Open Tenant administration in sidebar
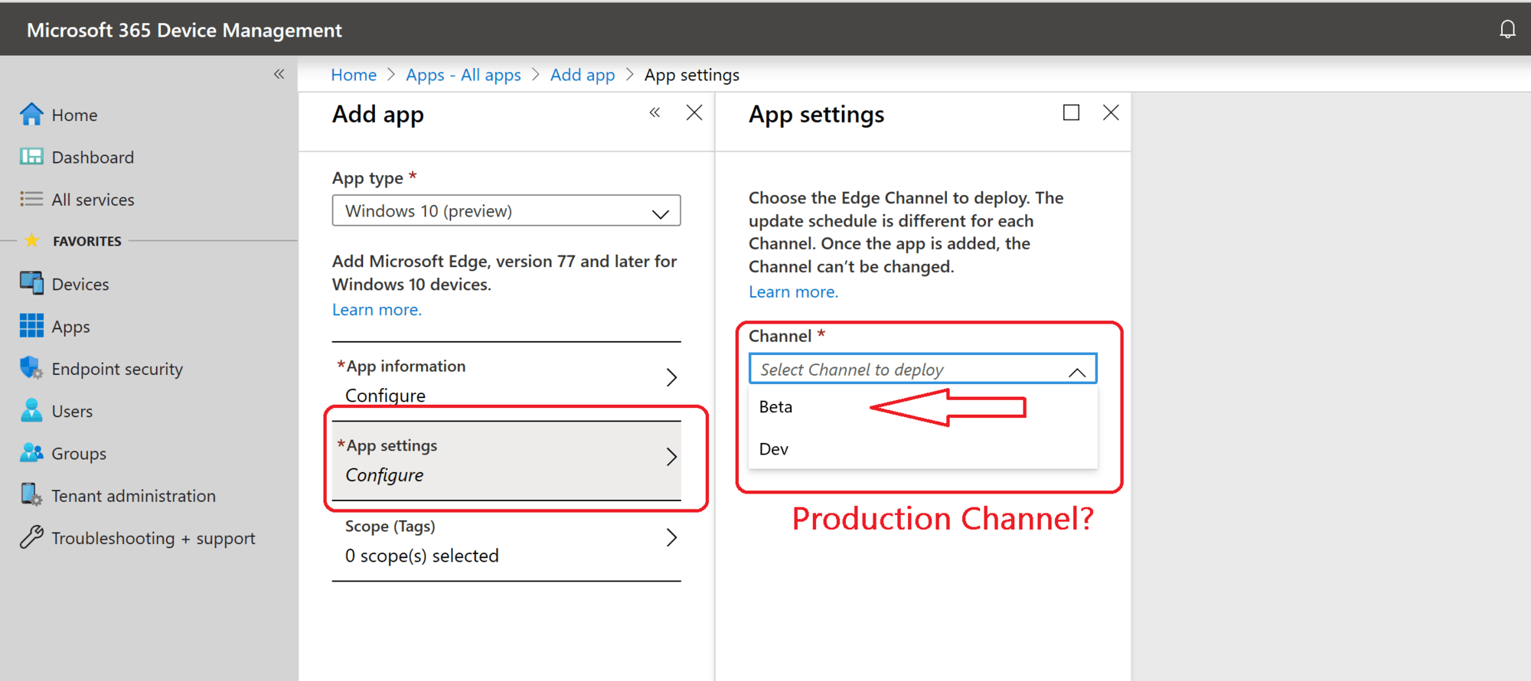1531x681 pixels. click(133, 496)
